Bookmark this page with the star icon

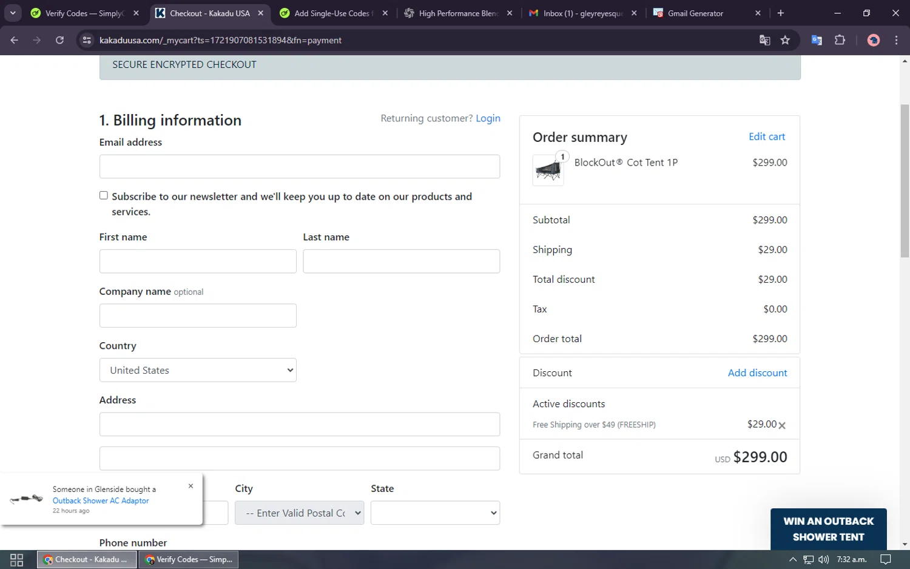[x=785, y=40]
